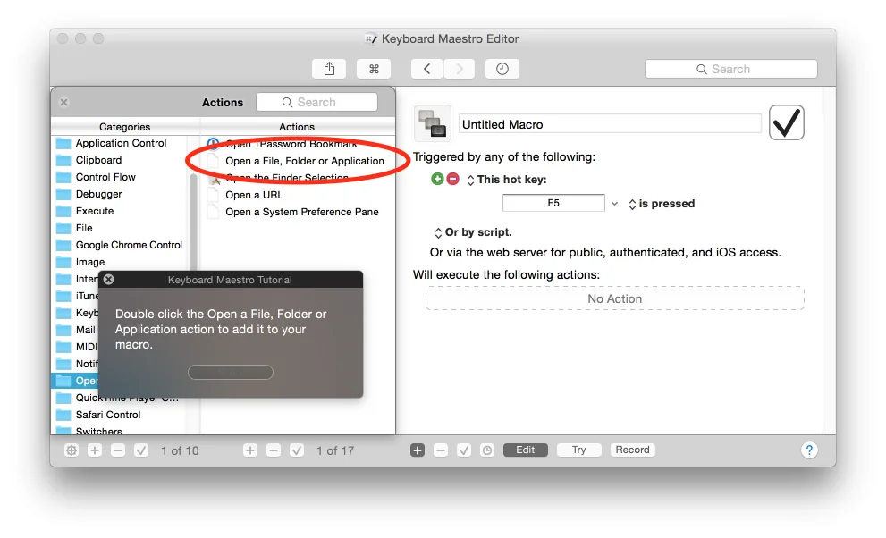This screenshot has height=538, width=886.
Task: Select the Debugger category
Action: pos(99,194)
